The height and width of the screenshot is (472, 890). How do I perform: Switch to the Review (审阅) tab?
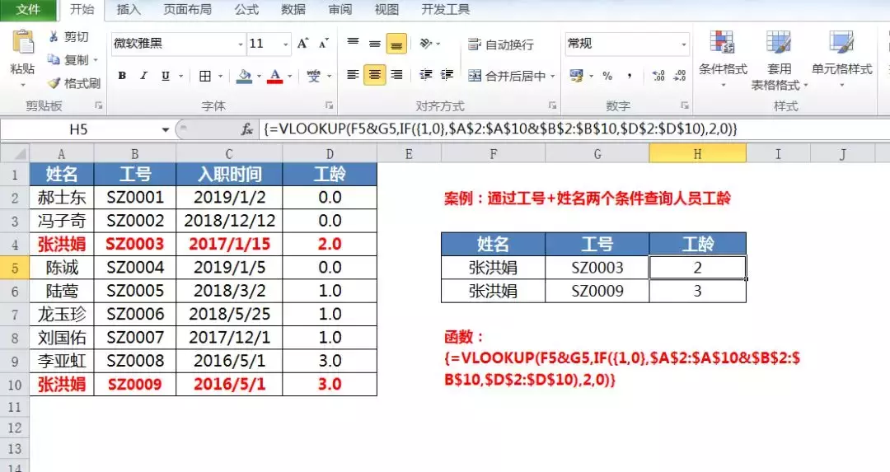tap(340, 9)
